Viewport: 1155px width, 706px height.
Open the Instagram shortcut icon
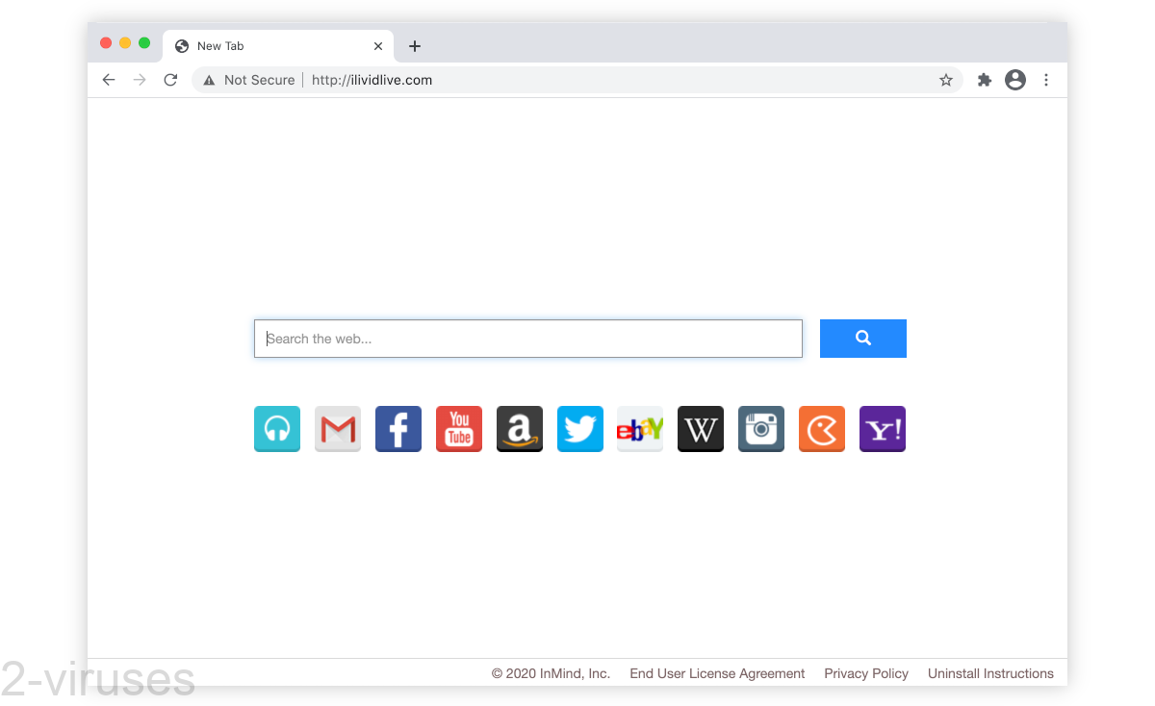(760, 429)
